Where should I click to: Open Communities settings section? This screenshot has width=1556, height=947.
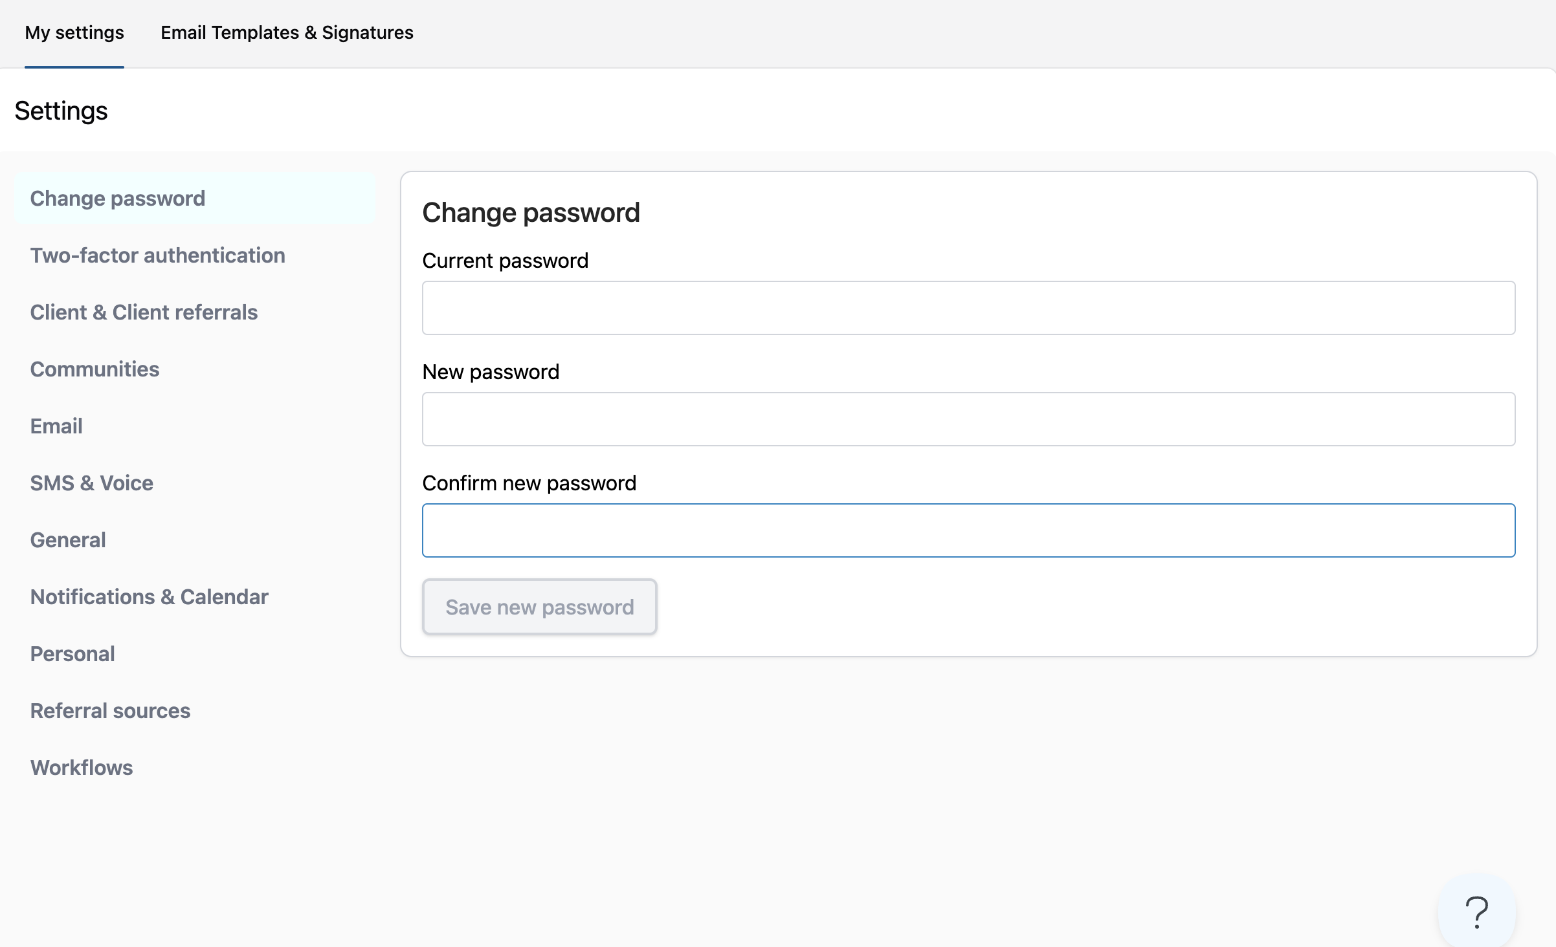click(94, 369)
